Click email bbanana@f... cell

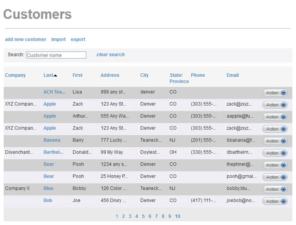tap(241, 140)
